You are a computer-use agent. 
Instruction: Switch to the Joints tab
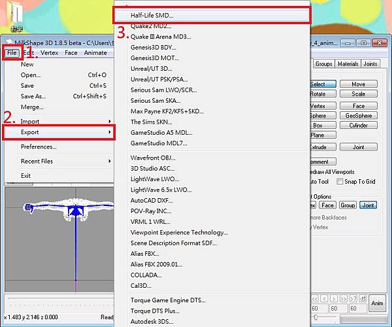(370, 64)
